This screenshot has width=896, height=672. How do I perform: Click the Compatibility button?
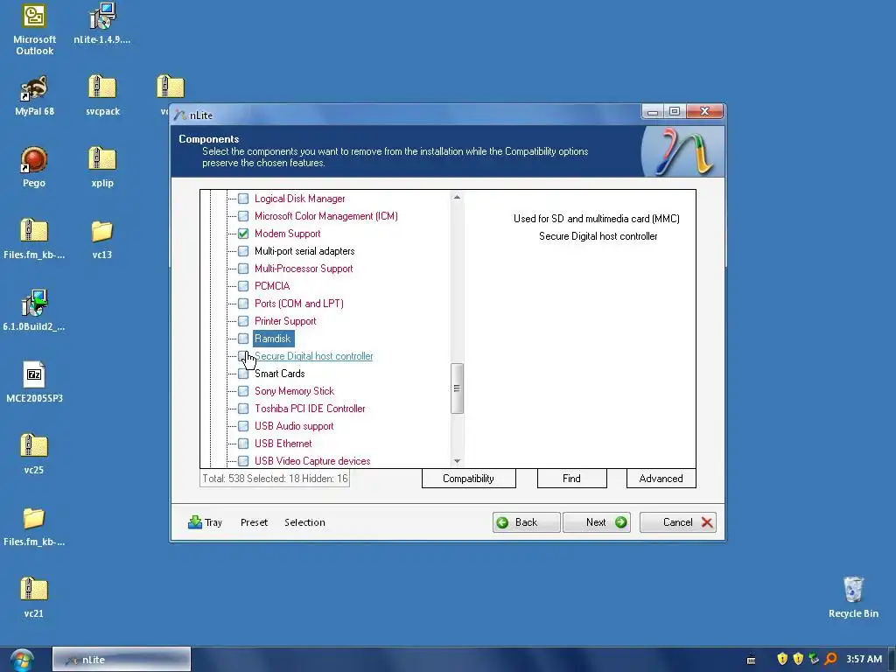tap(469, 479)
